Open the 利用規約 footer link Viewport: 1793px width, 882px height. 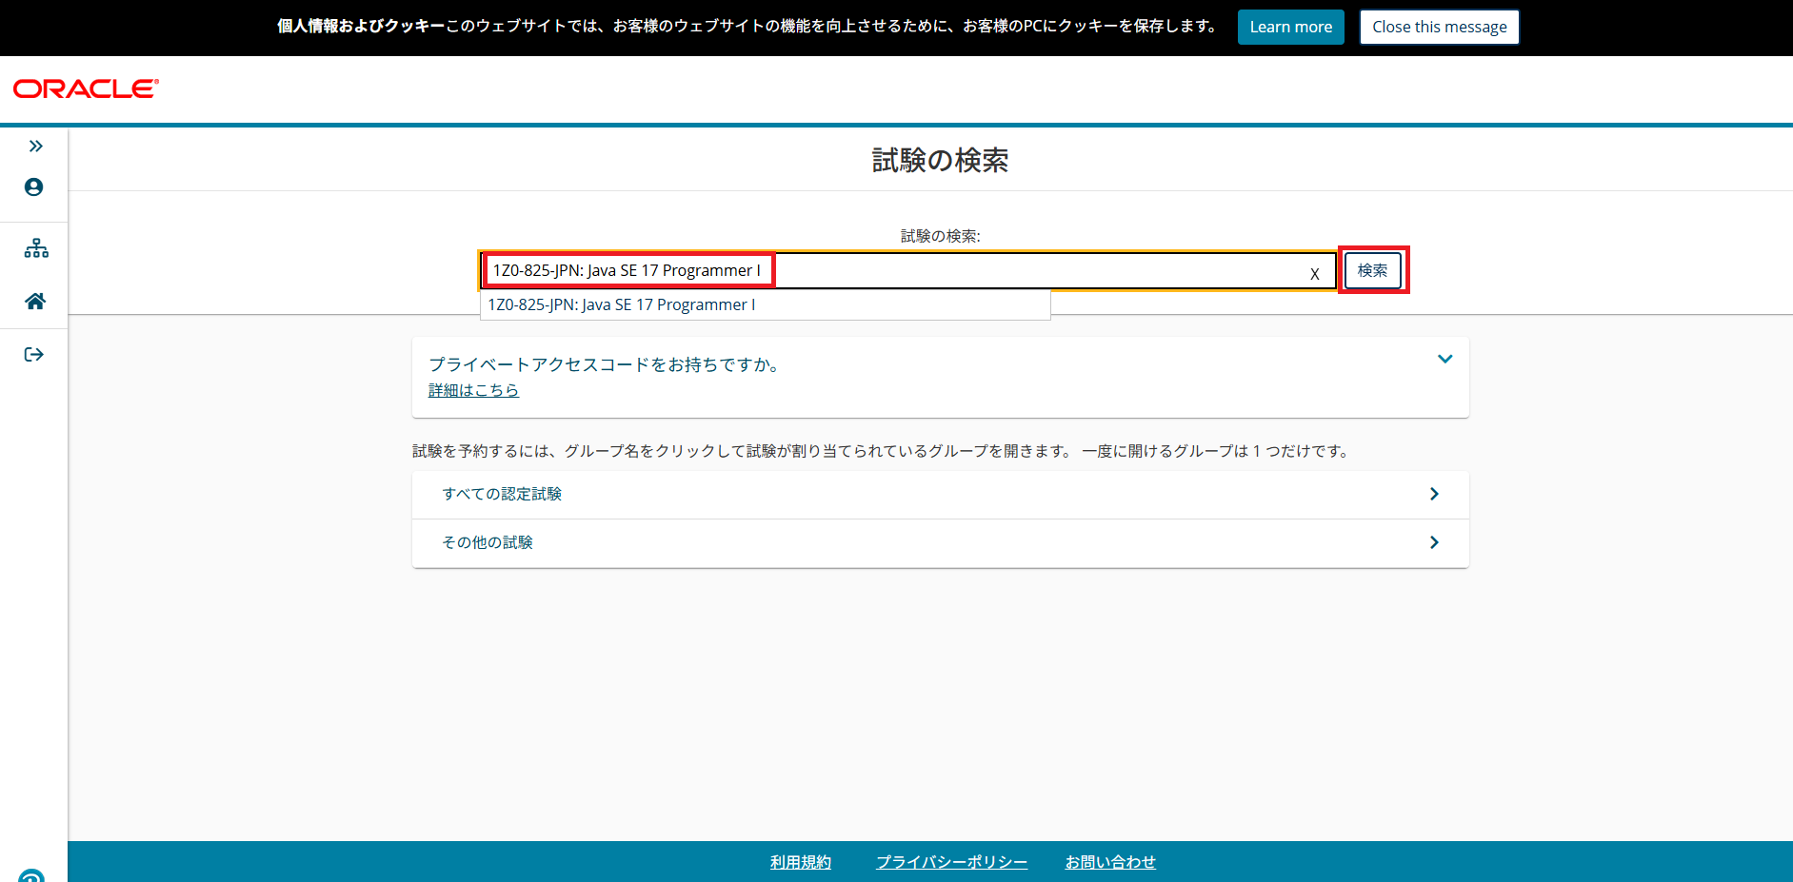tap(801, 862)
